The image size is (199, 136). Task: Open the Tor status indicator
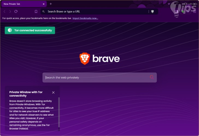pos(186,12)
